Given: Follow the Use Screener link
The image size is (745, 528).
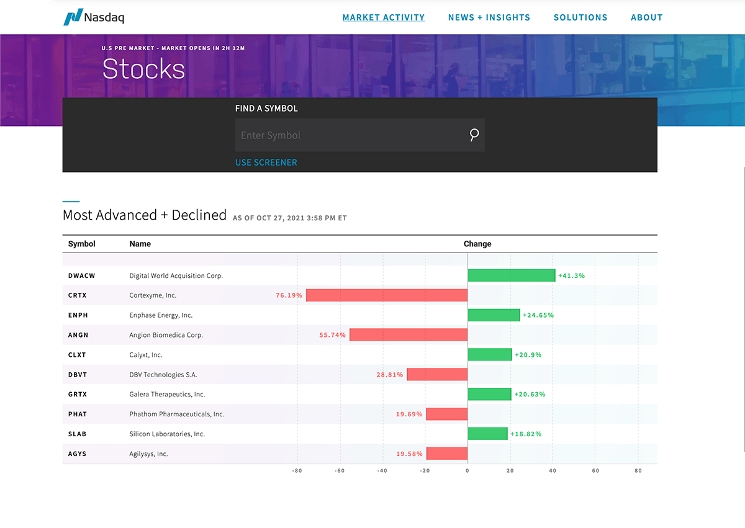Looking at the screenshot, I should [266, 163].
